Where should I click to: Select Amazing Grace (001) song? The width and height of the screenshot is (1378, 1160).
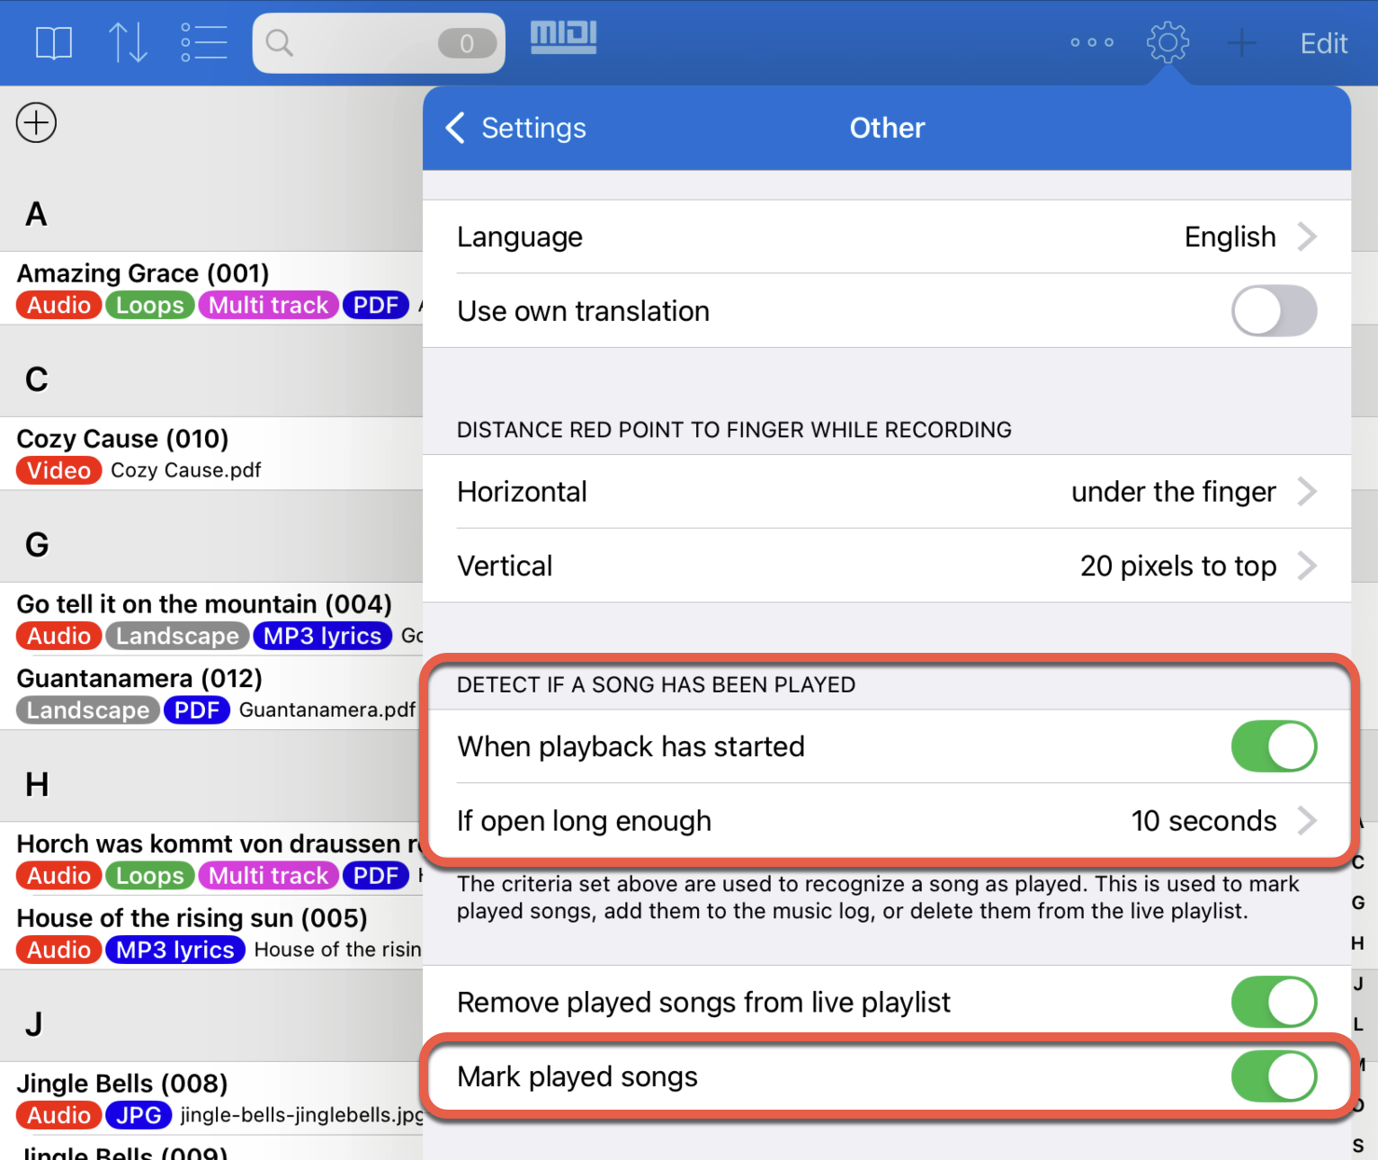(x=143, y=273)
